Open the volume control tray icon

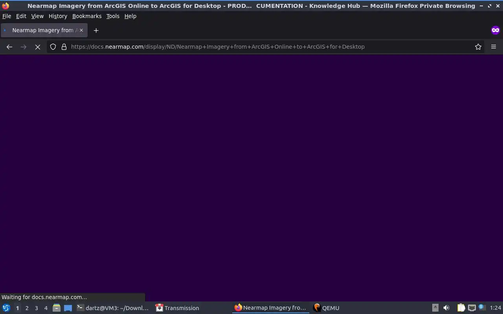click(x=446, y=308)
